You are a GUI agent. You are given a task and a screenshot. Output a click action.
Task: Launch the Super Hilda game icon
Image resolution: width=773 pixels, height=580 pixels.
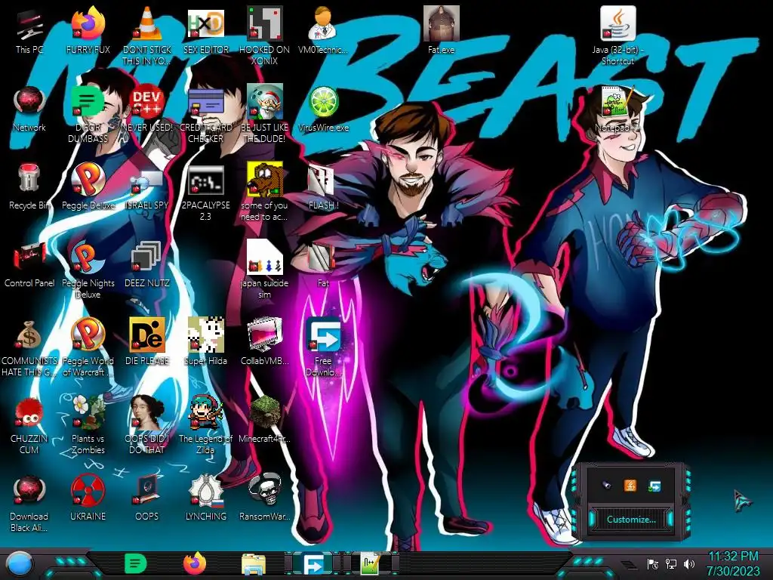[x=205, y=342]
